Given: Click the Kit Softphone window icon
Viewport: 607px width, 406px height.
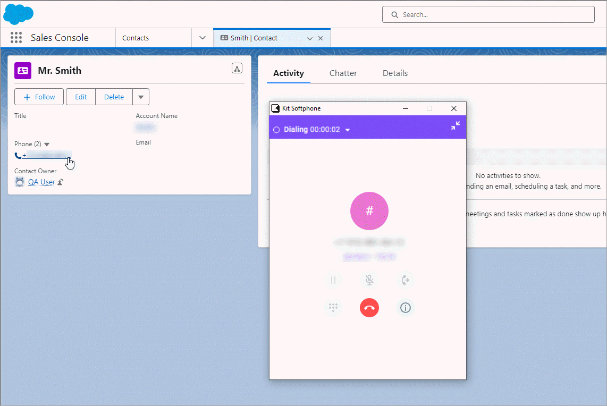Looking at the screenshot, I should (275, 108).
